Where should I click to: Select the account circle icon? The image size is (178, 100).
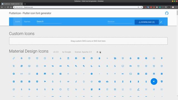point(92,58)
